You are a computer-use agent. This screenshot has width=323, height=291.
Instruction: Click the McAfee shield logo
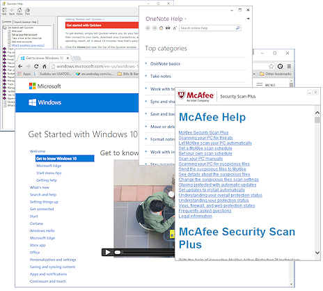point(181,95)
